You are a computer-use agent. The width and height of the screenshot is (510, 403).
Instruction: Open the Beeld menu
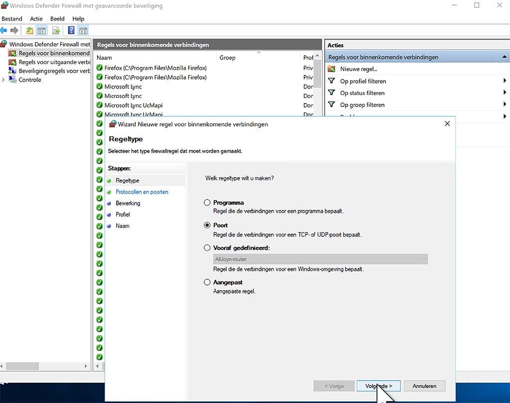click(57, 18)
